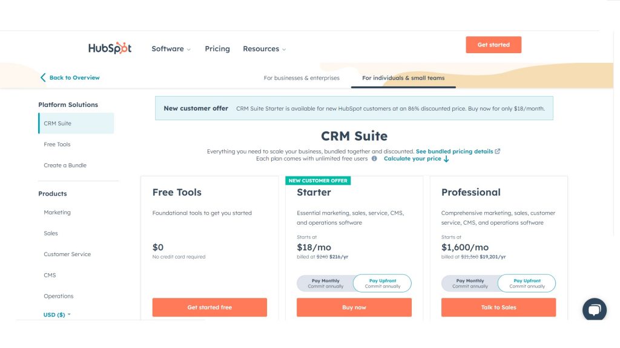
Task: Select Marketing under Products
Action: tap(57, 213)
